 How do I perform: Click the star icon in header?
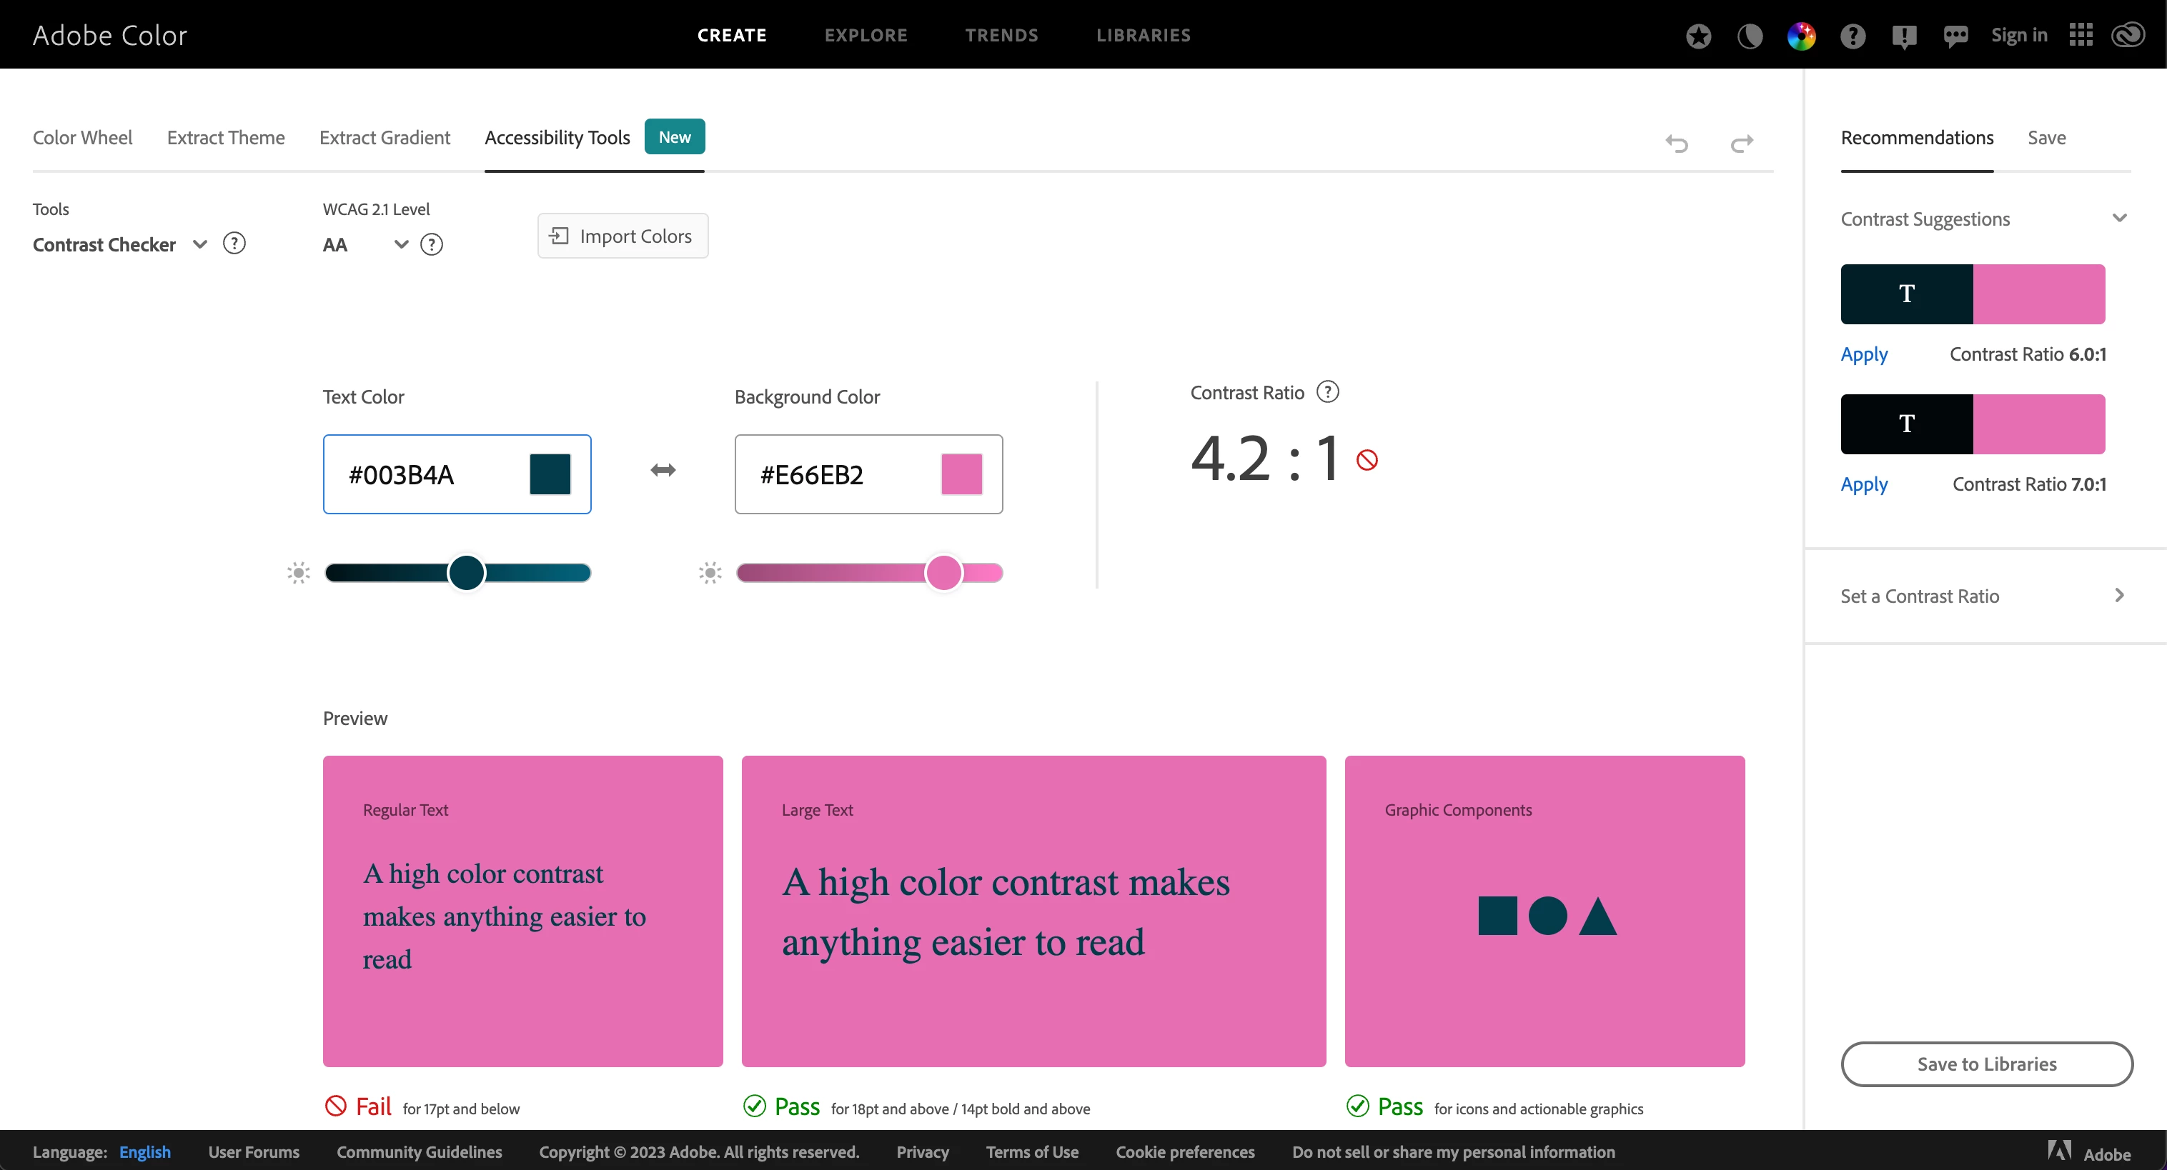(1698, 36)
